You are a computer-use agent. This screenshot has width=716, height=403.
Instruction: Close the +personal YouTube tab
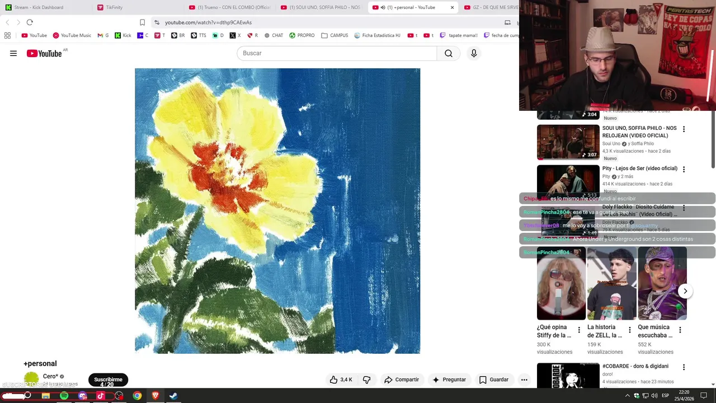tap(452, 7)
